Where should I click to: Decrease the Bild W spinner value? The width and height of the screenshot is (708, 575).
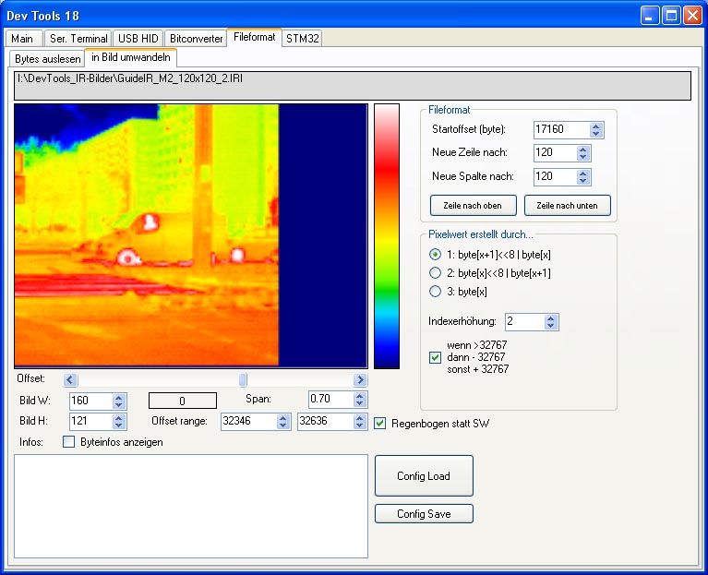[x=118, y=404]
